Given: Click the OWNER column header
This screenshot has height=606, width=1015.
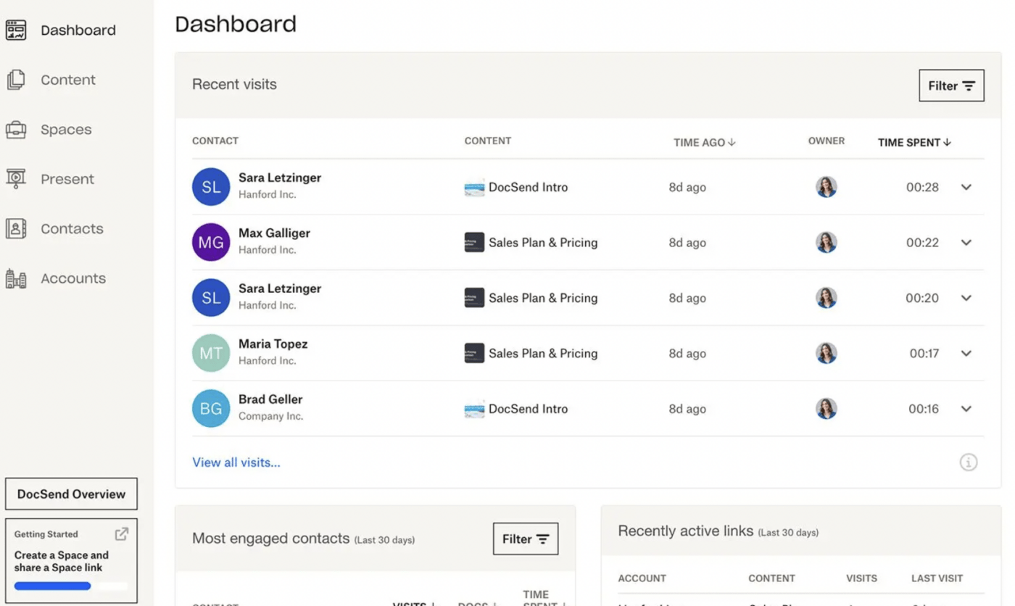Looking at the screenshot, I should click(826, 141).
